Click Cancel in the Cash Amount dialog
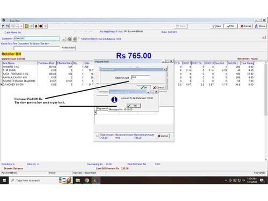Viewport: 268px width, 201px height. [159, 87]
